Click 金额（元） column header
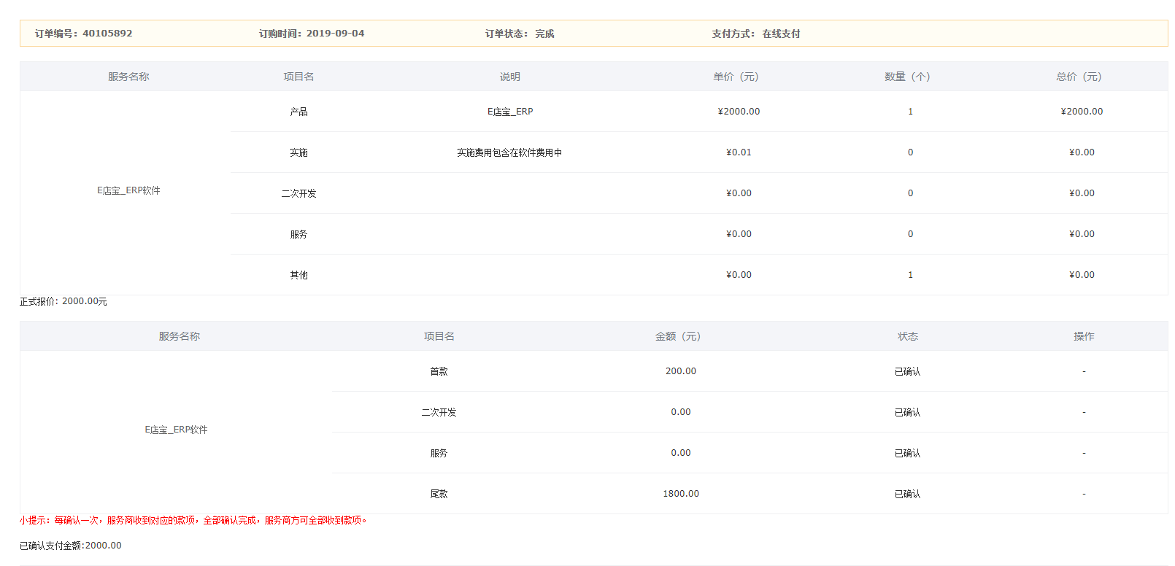Image resolution: width=1175 pixels, height=566 pixels. coord(678,336)
